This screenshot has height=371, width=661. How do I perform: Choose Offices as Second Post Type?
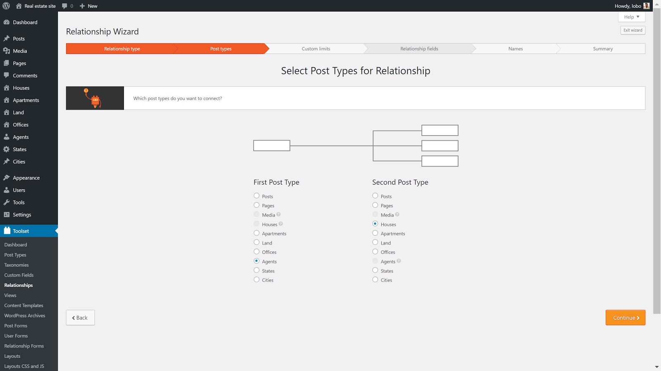[375, 252]
